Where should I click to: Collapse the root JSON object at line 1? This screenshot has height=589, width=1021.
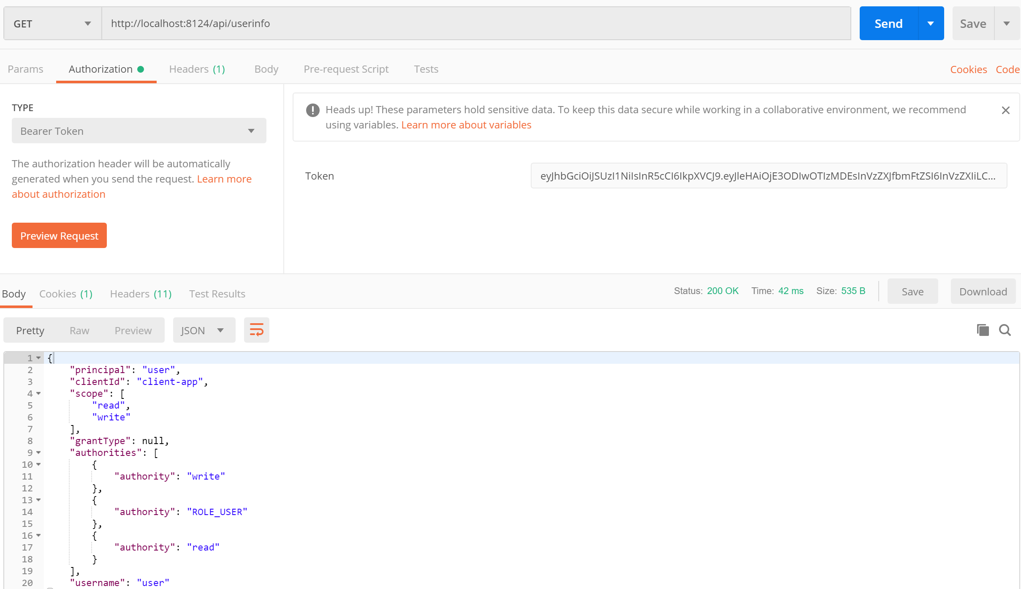pos(38,358)
